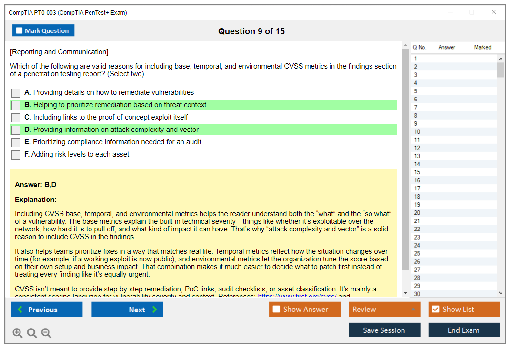Click explanation panel scroll down arrow
512x350 pixels.
coord(405,293)
